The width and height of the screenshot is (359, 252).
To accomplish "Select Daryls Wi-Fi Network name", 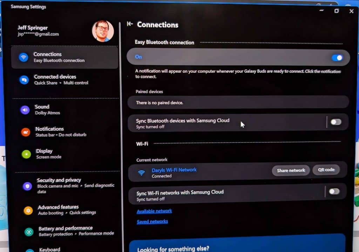I will (174, 170).
